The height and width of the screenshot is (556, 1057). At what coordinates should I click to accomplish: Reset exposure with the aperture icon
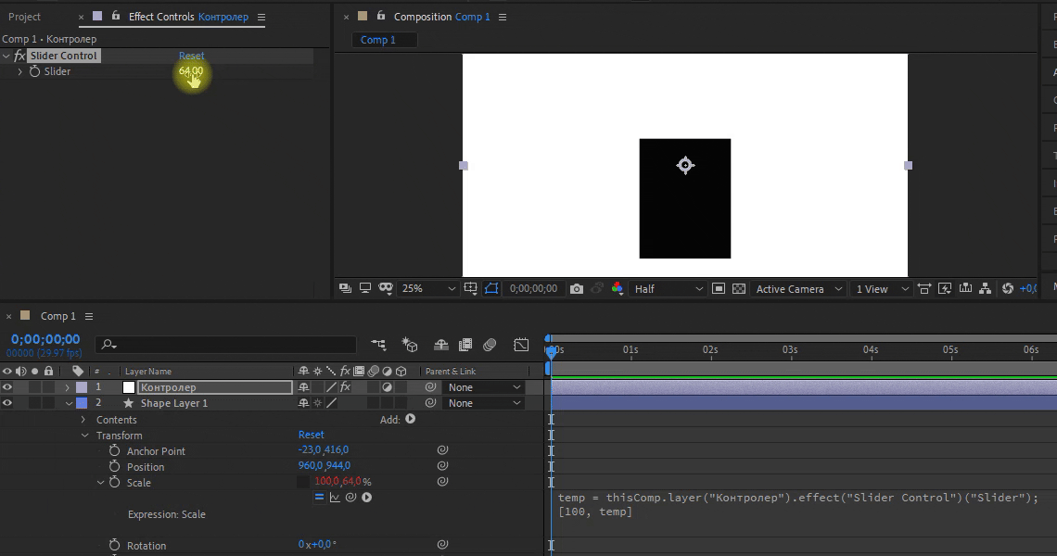point(1008,288)
